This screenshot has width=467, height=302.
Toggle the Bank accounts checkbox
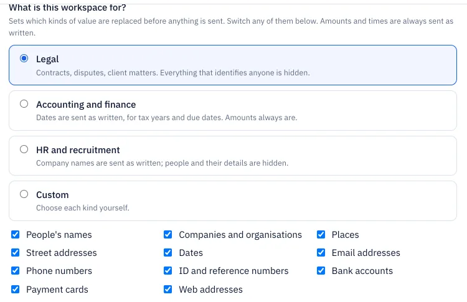point(321,270)
